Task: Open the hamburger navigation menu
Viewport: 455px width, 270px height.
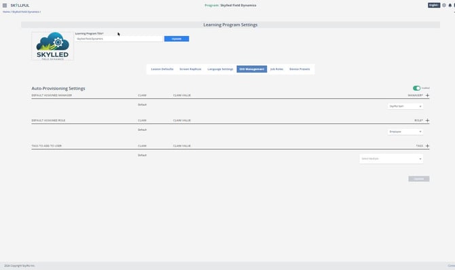Action: coord(5,5)
